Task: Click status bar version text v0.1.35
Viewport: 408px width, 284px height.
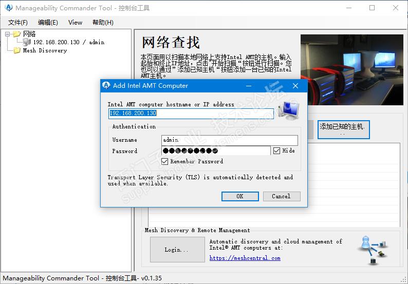Action: (152, 278)
